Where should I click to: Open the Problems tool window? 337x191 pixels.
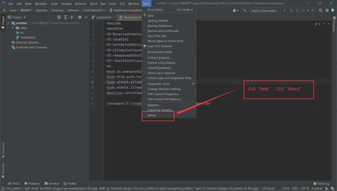(x=32, y=183)
